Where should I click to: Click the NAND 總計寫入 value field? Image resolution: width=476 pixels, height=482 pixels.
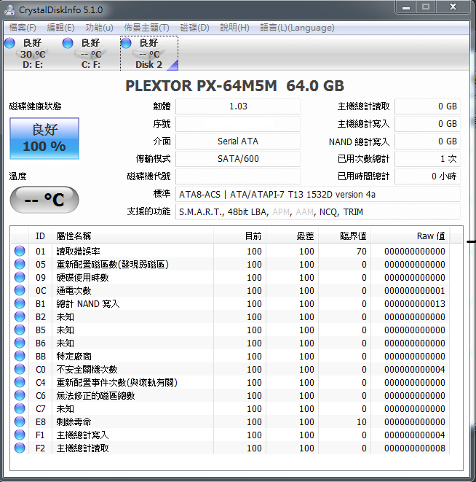coord(427,141)
